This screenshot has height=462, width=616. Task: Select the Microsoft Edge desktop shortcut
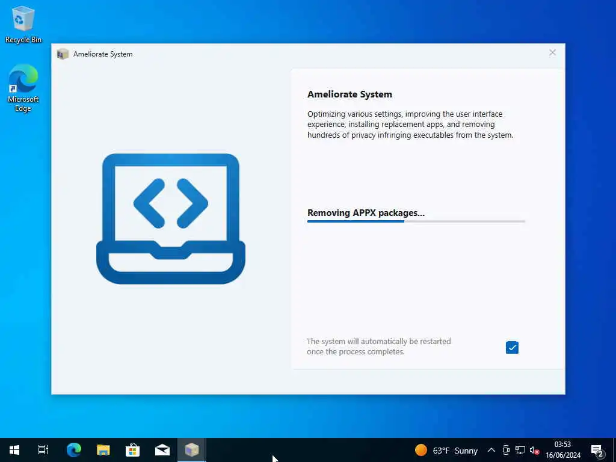(x=23, y=88)
